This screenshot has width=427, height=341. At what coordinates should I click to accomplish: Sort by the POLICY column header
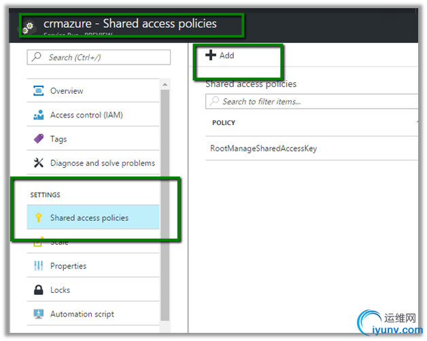(224, 123)
